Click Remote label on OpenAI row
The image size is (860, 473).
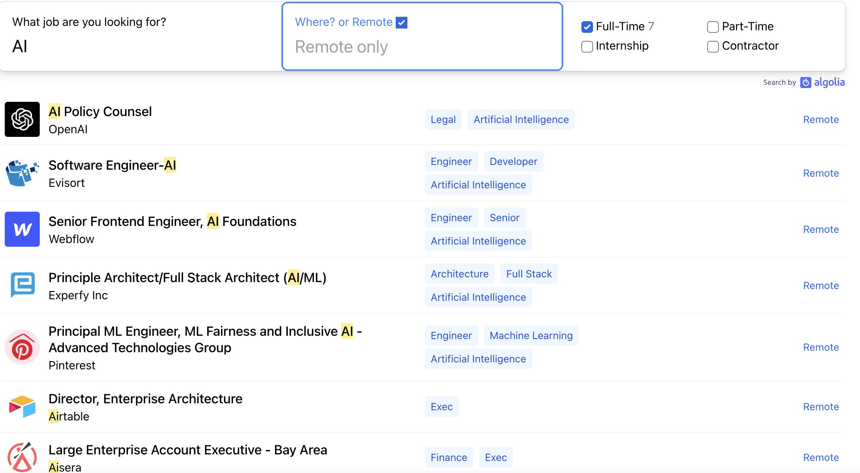point(821,119)
